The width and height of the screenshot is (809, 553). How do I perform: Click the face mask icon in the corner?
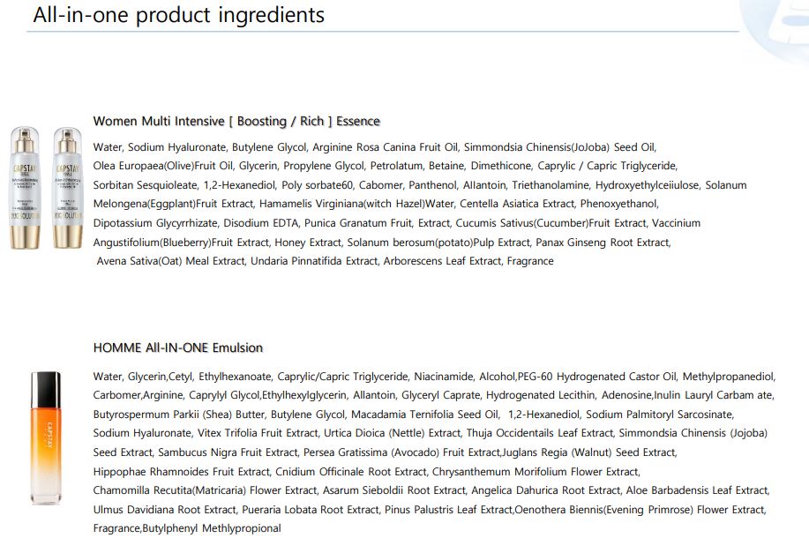click(780, 26)
